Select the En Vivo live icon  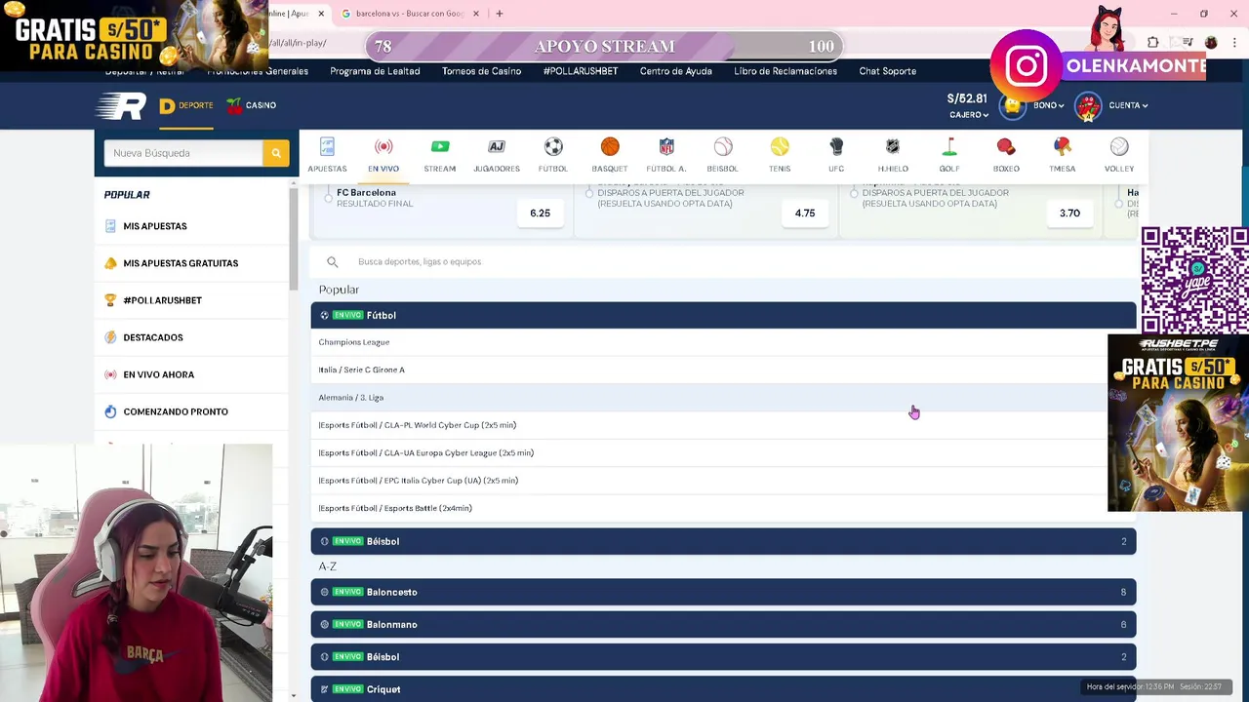click(383, 147)
